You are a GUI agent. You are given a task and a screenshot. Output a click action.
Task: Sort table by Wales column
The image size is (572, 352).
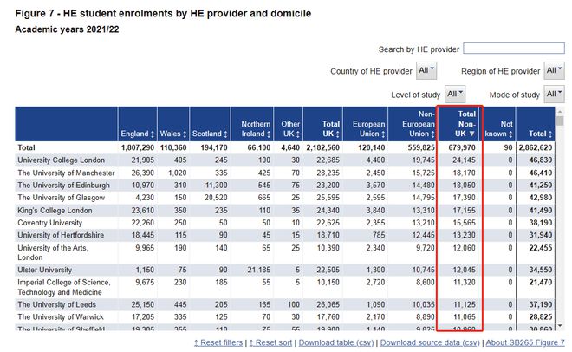pos(173,134)
